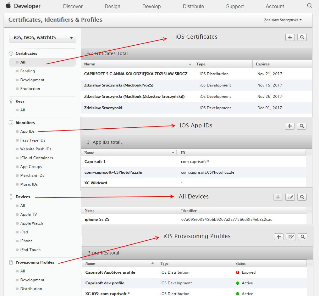Open certificate expiring Dec 01, 2017
The image size is (319, 296).
click(196, 108)
